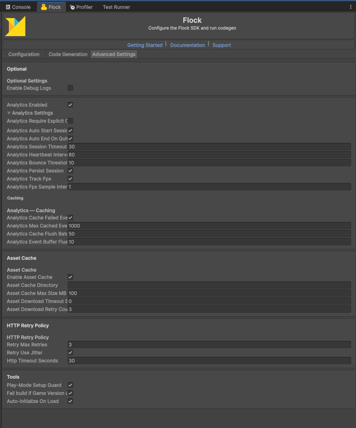Click the Retry Max Retries label
The width and height of the screenshot is (356, 428).
click(x=27, y=344)
